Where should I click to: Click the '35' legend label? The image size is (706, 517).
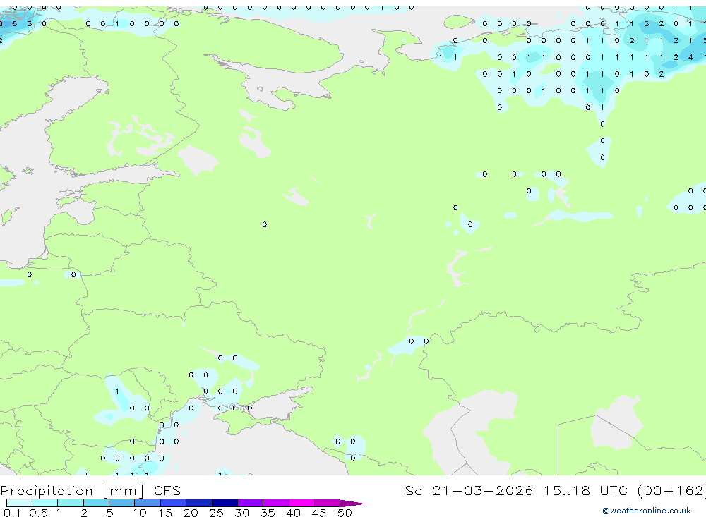(268, 513)
